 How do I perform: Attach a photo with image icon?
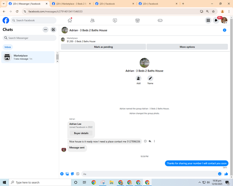pyautogui.click(x=67, y=174)
